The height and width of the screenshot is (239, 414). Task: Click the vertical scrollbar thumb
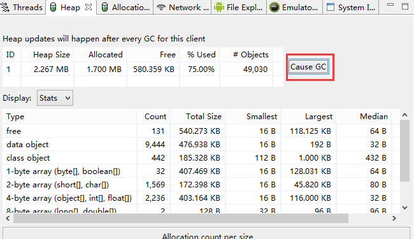coord(404,151)
